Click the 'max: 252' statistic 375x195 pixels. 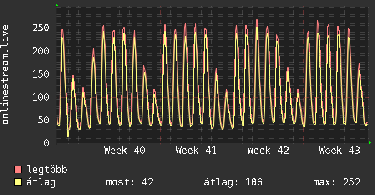[x=337, y=182]
